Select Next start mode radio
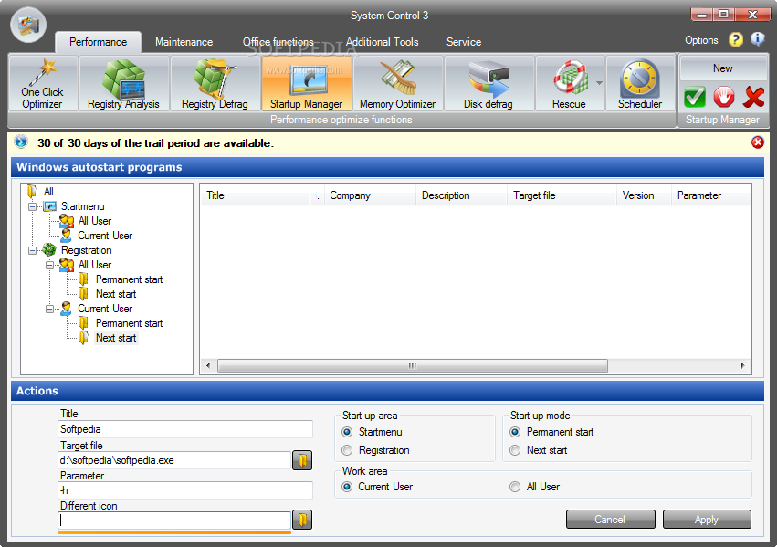This screenshot has width=777, height=547. click(x=515, y=450)
